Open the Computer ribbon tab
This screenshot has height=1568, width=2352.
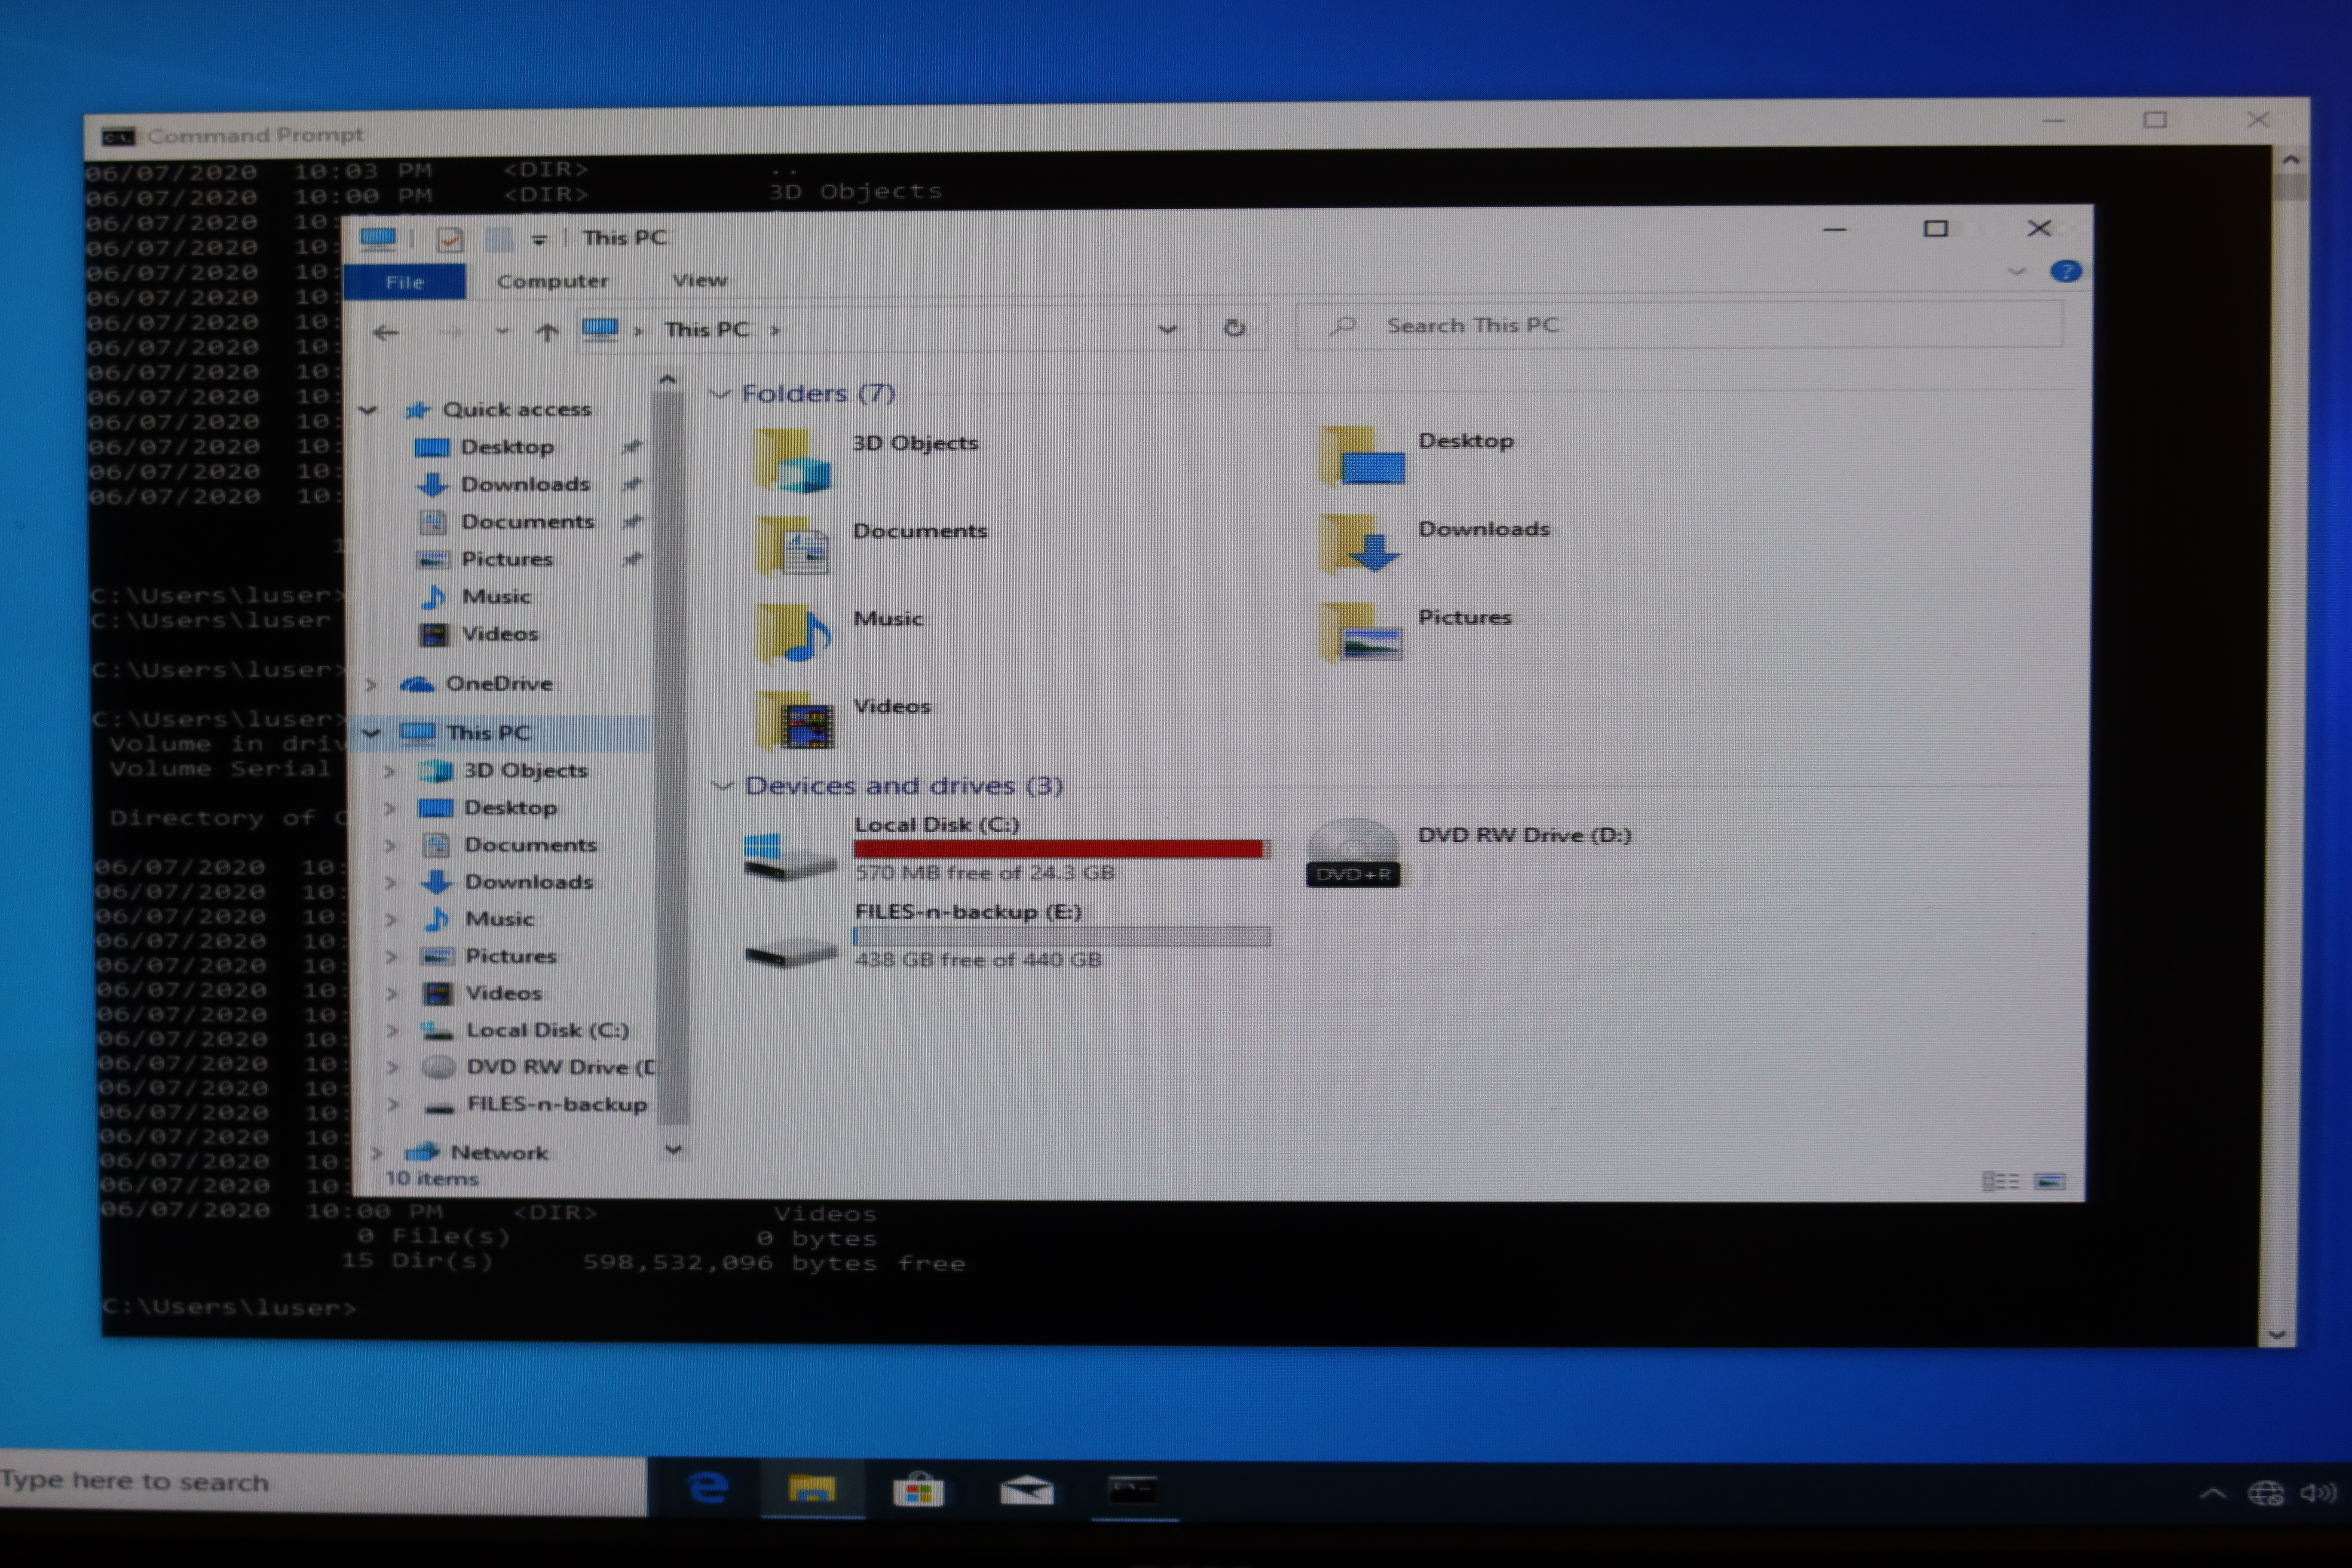tap(552, 282)
